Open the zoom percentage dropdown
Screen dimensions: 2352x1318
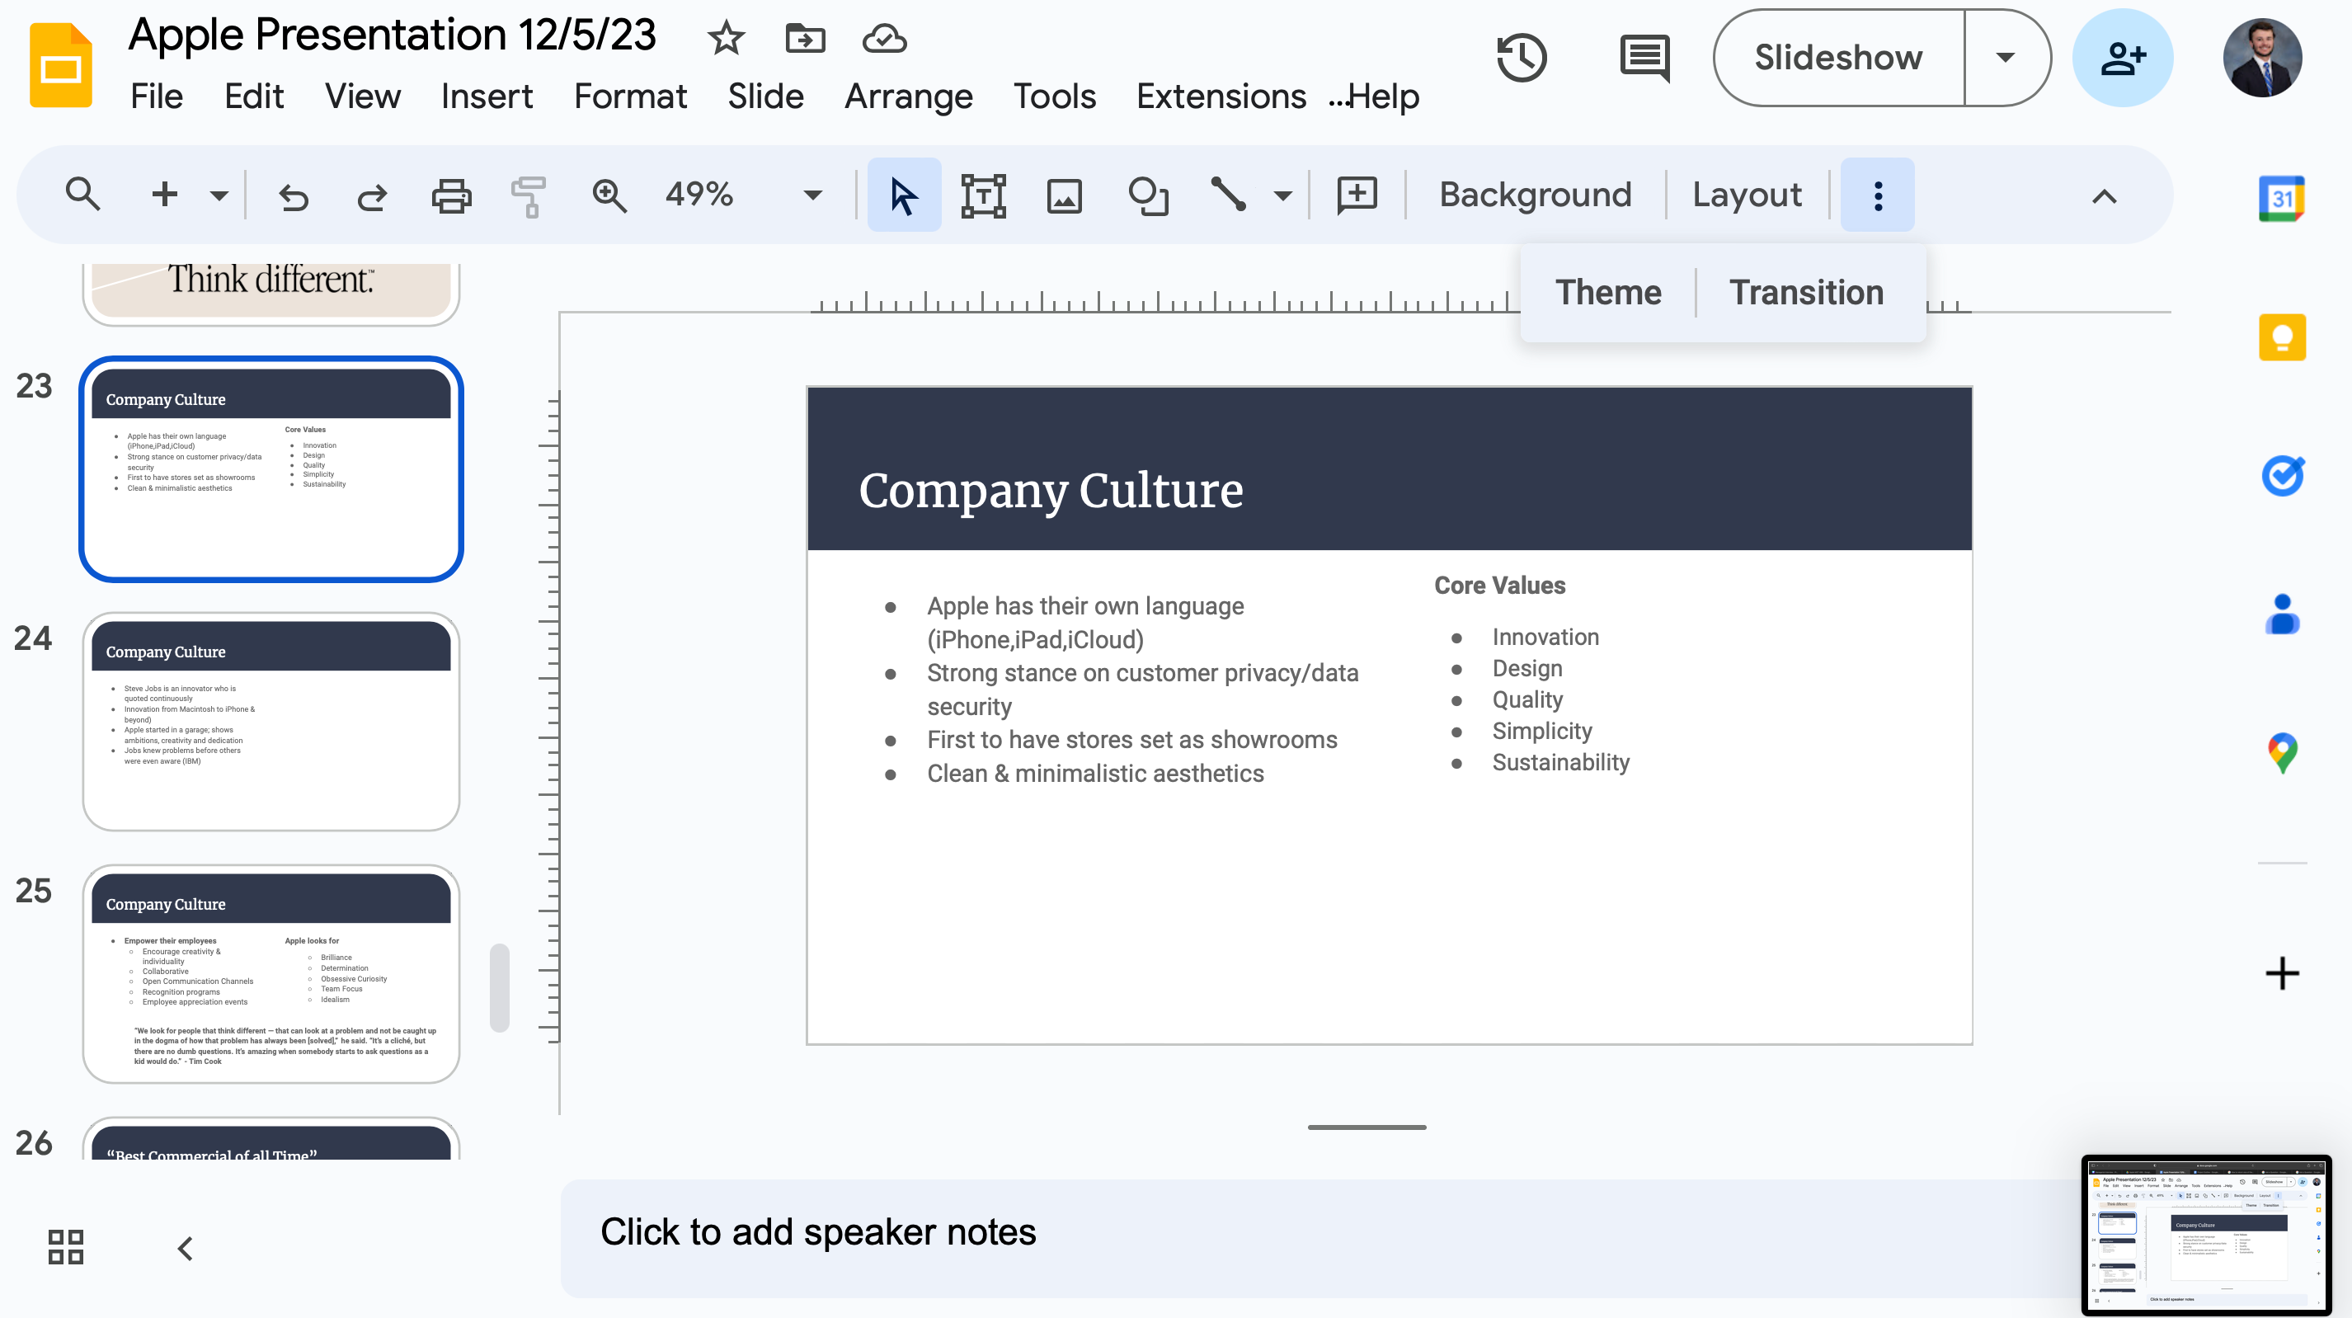pos(811,195)
